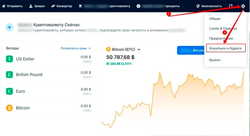The height and width of the screenshot is (136, 250).
Task: Select Кошельки и Адреса menu item
Action: (225, 48)
